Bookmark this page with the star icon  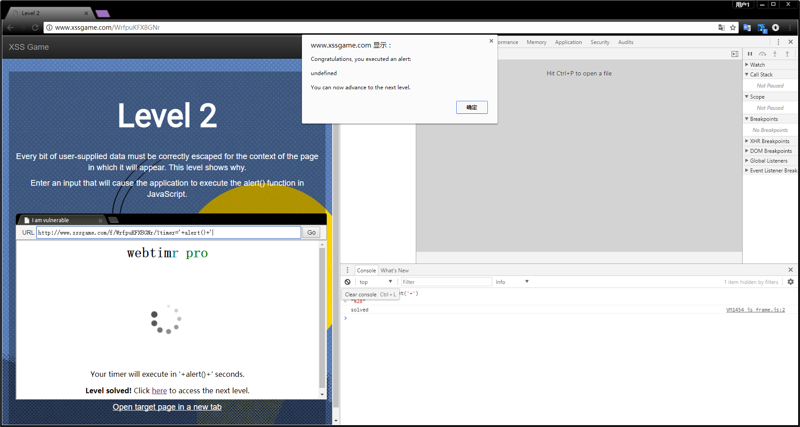pyautogui.click(x=733, y=28)
